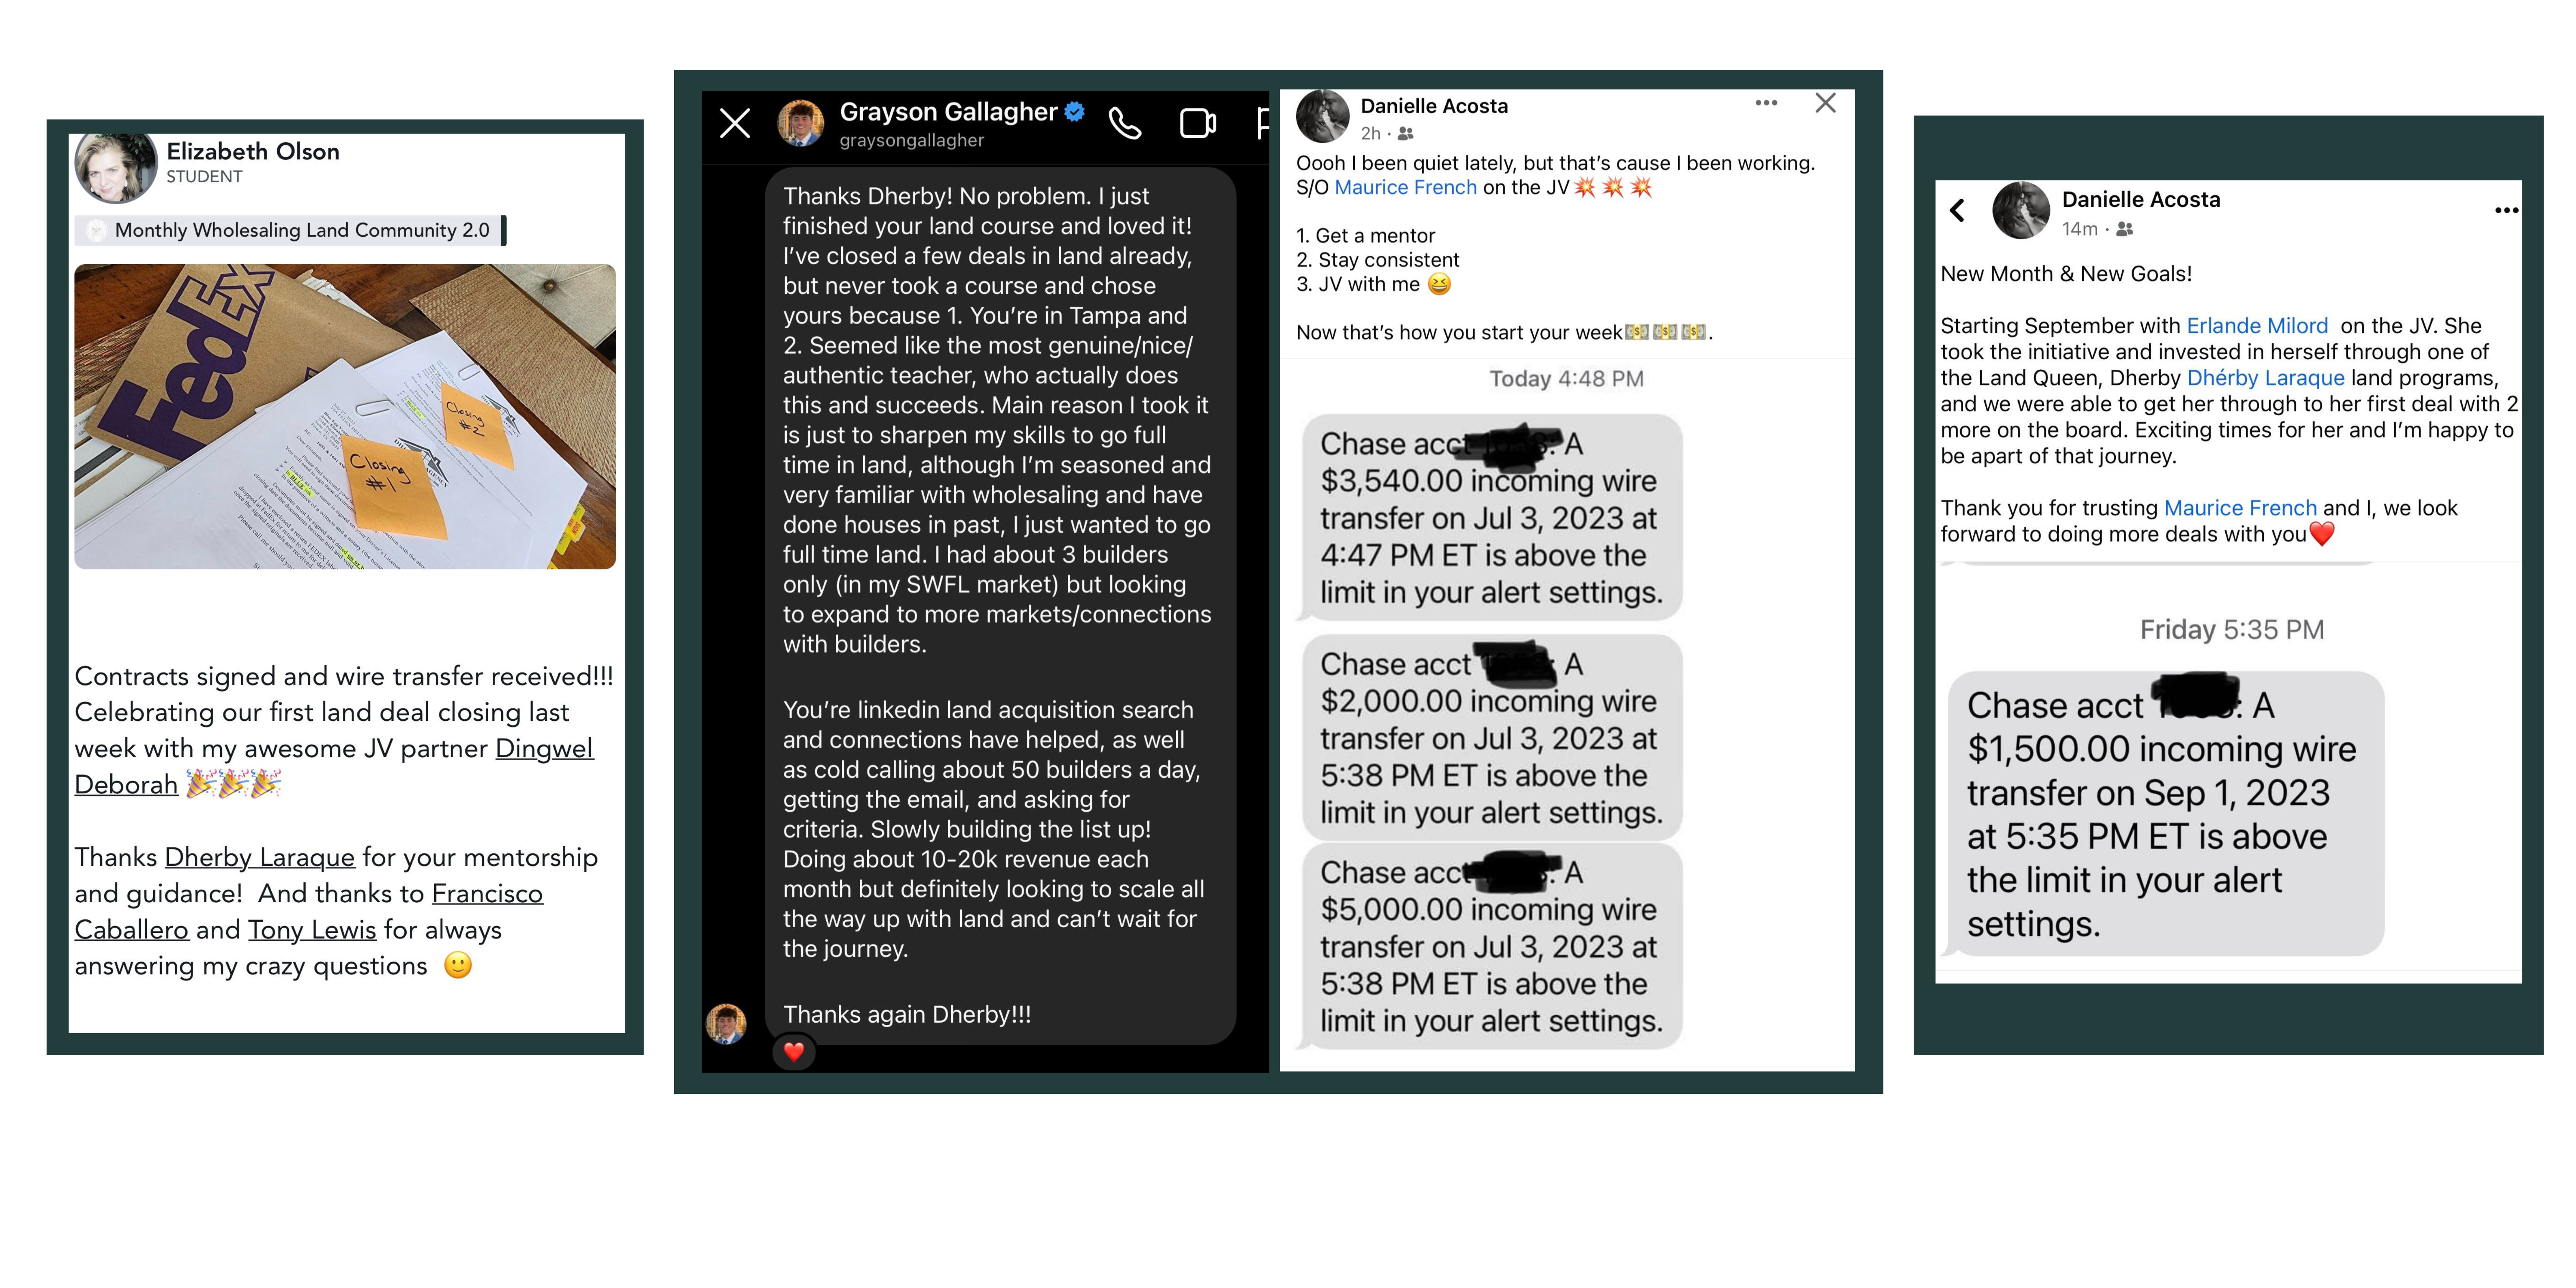
Task: Open Maurice French's tagged name in 2h post
Action: (x=1405, y=187)
